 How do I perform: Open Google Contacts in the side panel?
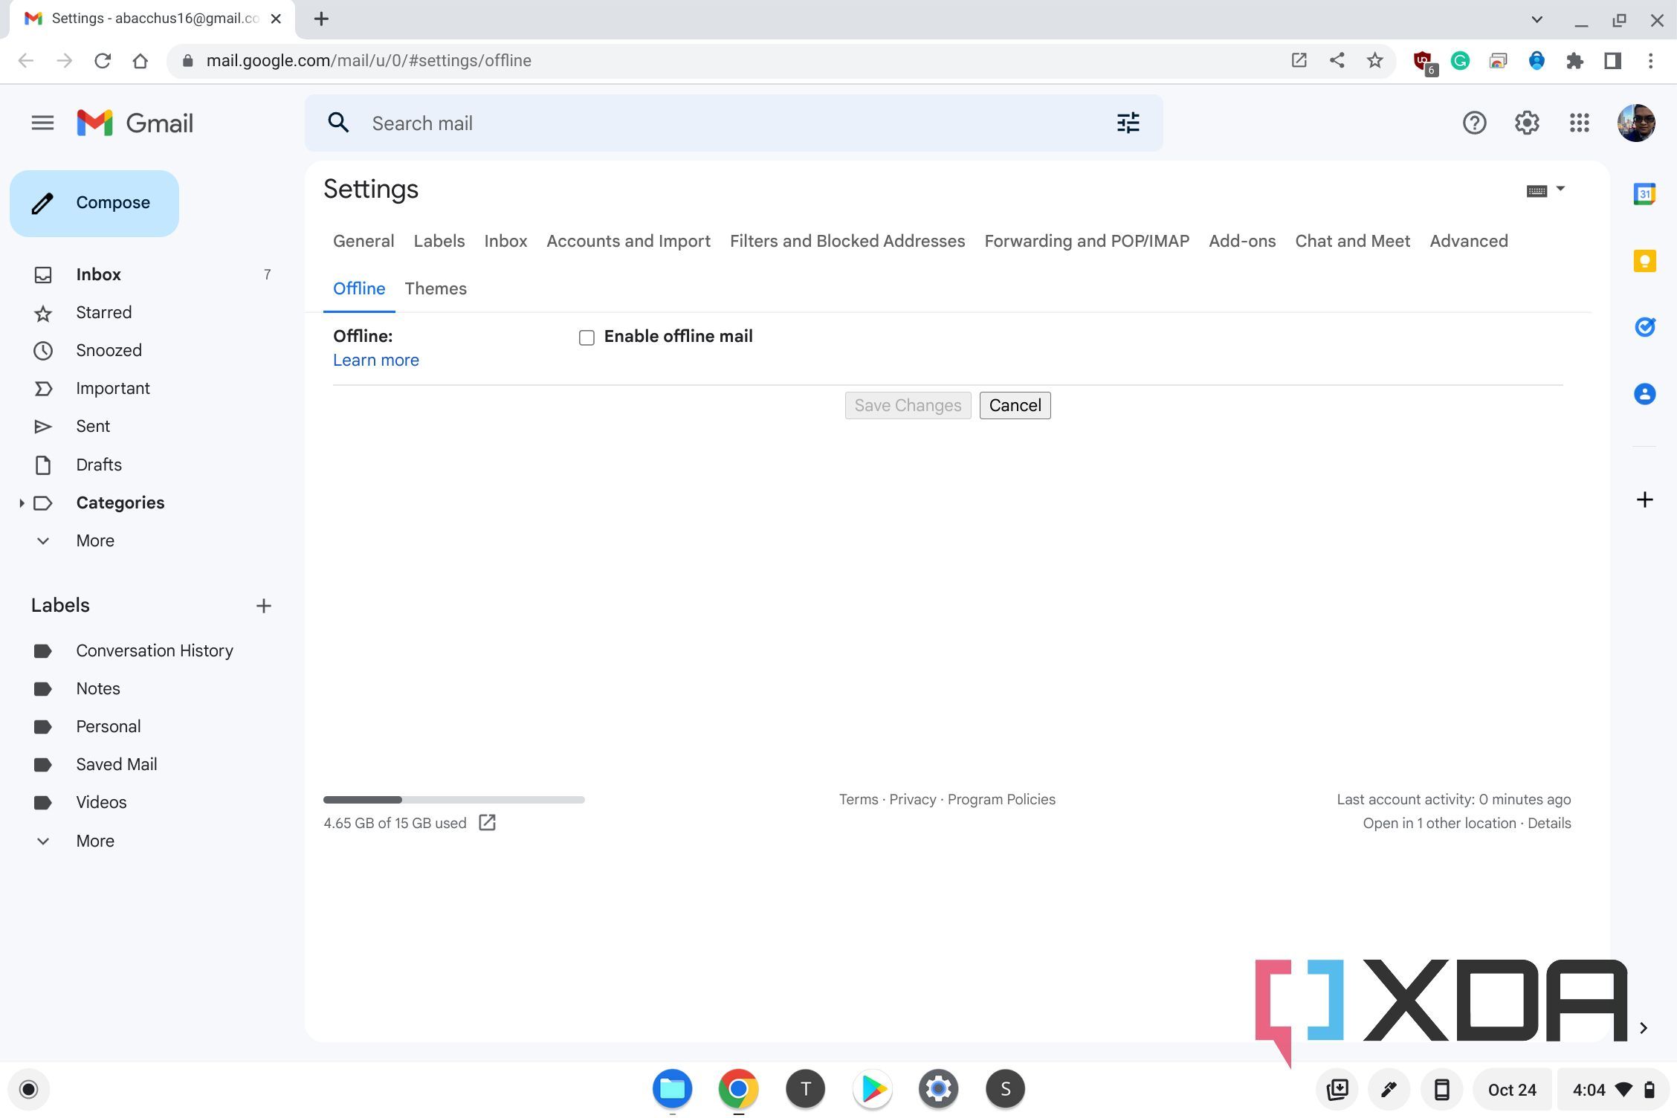point(1644,394)
